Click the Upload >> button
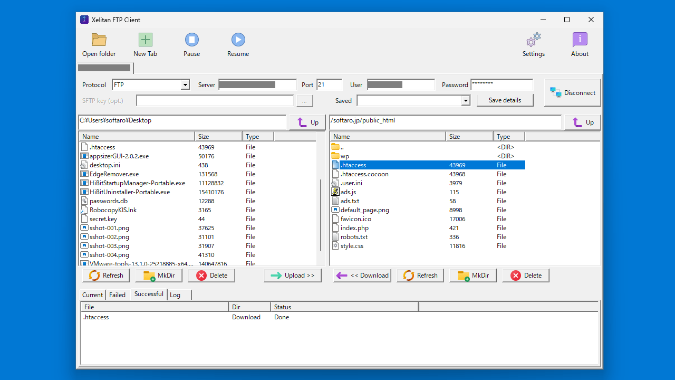Viewport: 675px width, 380px height. 293,275
